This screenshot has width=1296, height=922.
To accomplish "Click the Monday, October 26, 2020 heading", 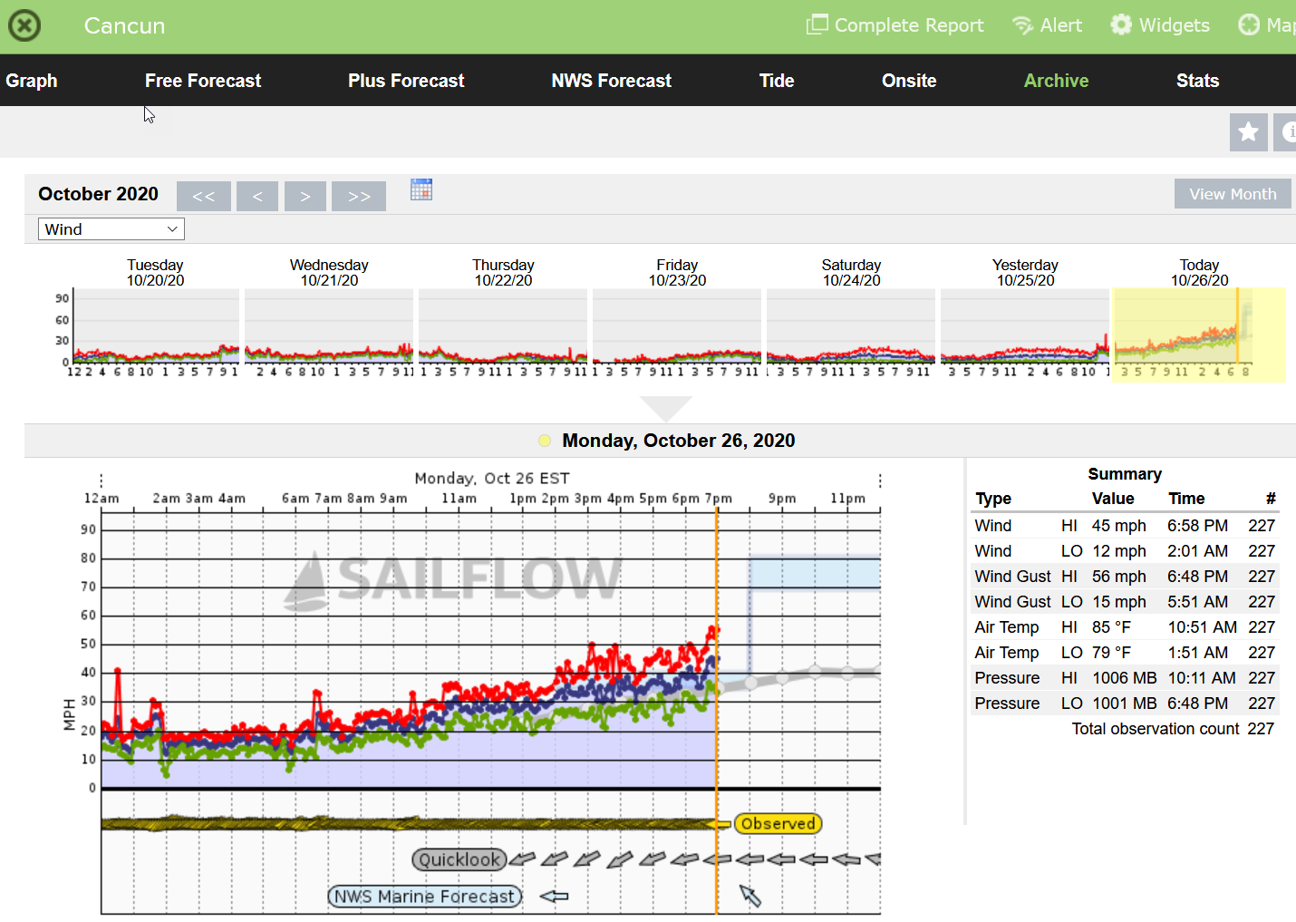I will [x=679, y=441].
